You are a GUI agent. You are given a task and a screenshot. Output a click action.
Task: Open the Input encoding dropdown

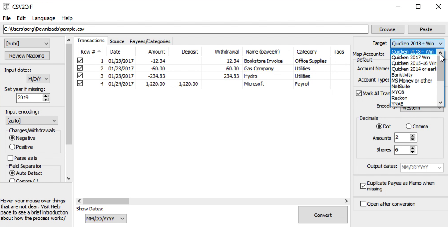[x=32, y=120]
